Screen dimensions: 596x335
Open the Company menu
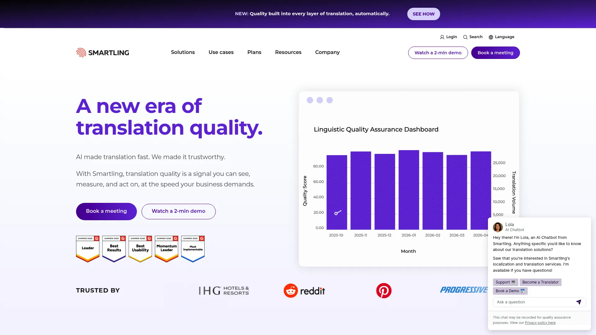(x=327, y=52)
